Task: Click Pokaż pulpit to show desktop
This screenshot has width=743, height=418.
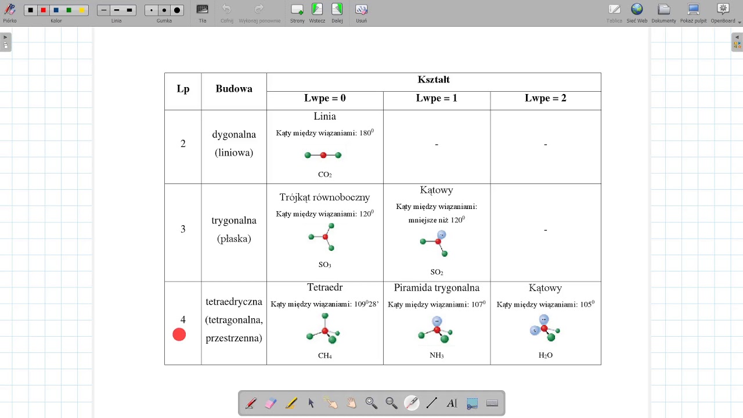Action: [694, 13]
